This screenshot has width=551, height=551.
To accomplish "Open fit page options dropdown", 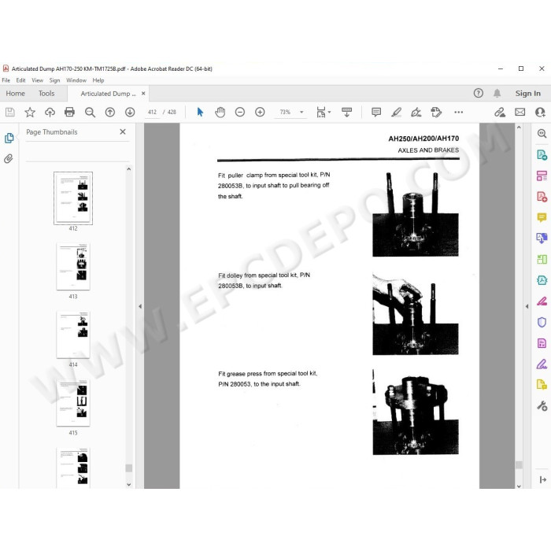I will [324, 112].
